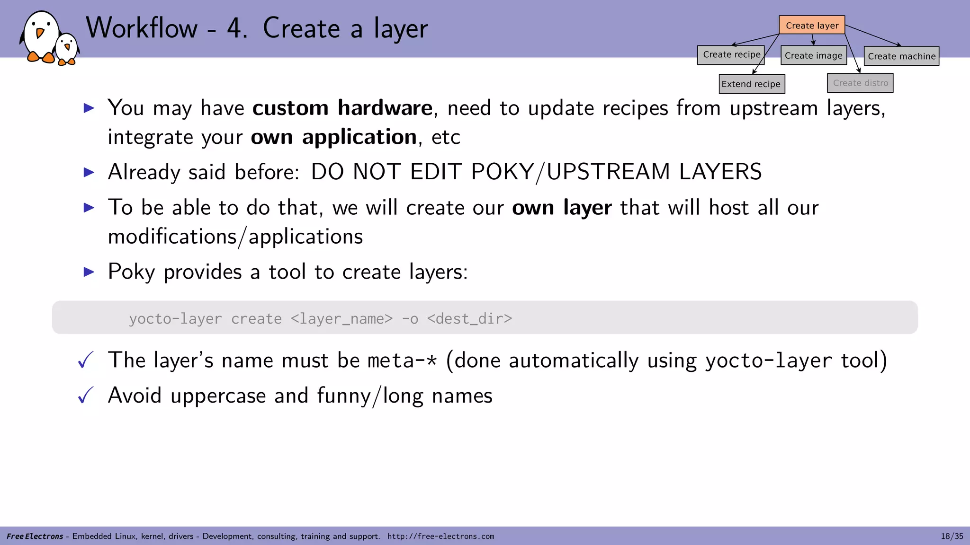Image resolution: width=970 pixels, height=545 pixels.
Task: Click the checkmark beside The layer's name
Action: [86, 360]
